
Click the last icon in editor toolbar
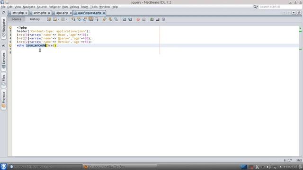(x=163, y=19)
